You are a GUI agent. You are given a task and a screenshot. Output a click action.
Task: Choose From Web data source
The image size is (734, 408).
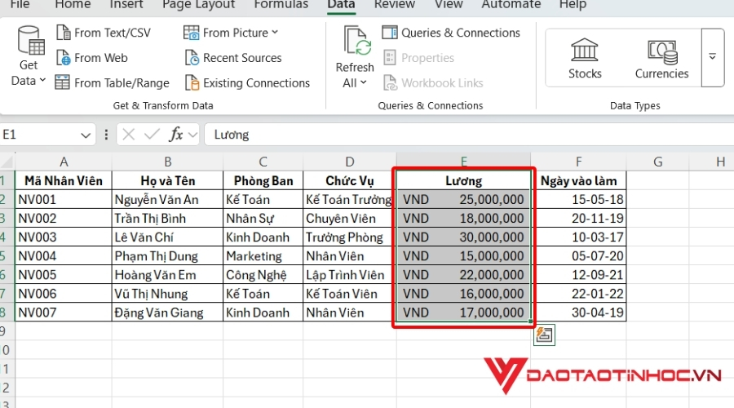(x=91, y=58)
